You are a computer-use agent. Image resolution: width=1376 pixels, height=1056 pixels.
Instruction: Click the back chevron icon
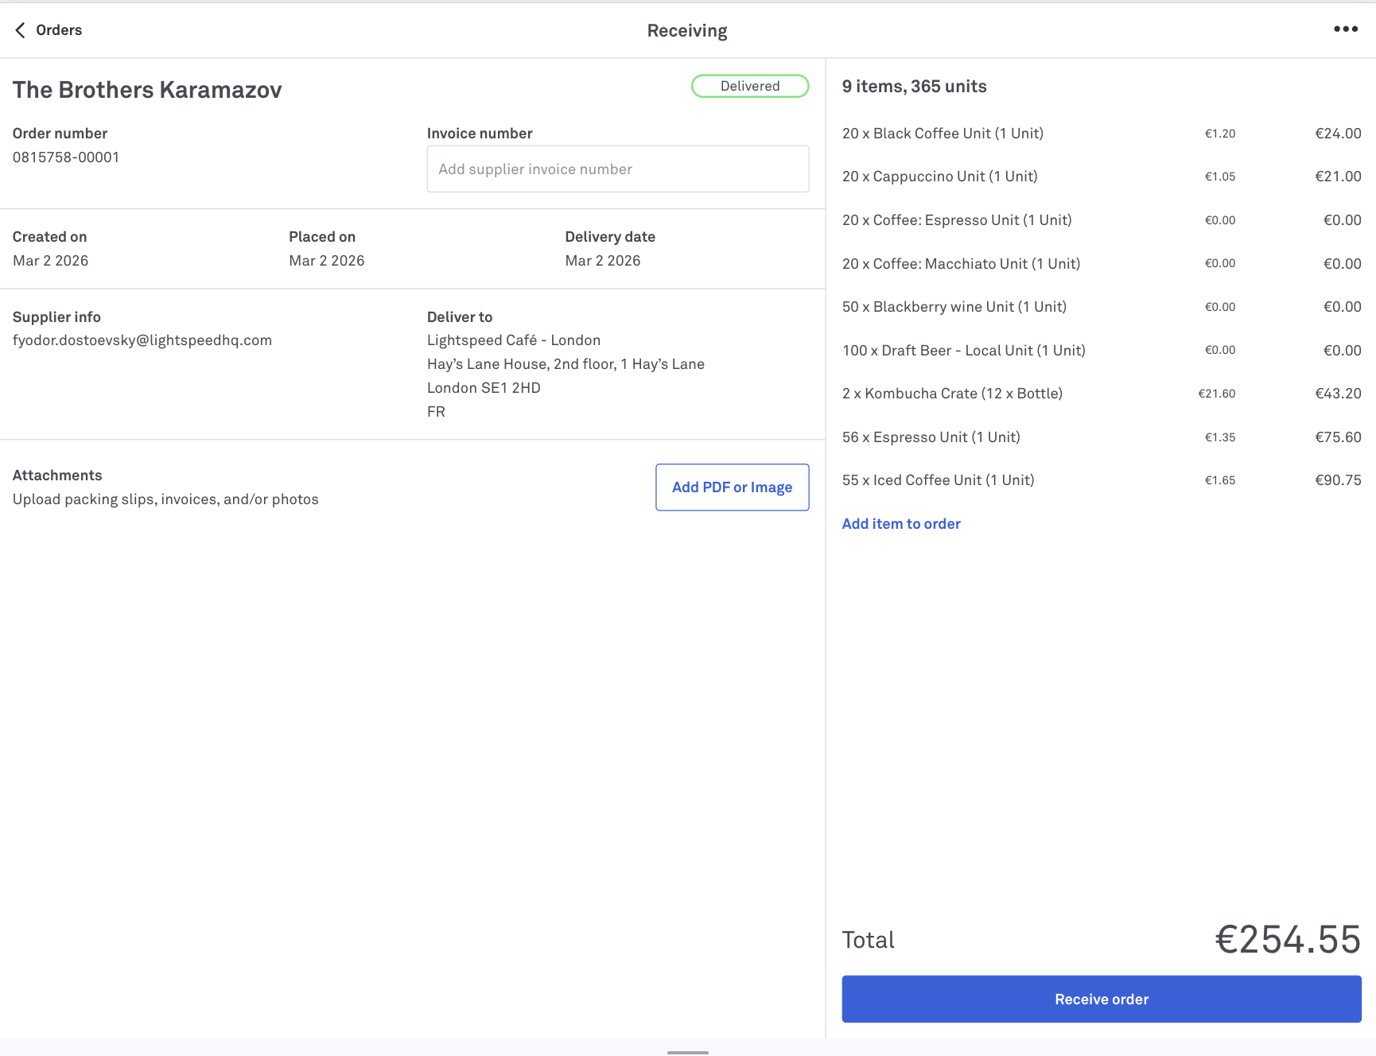tap(20, 30)
